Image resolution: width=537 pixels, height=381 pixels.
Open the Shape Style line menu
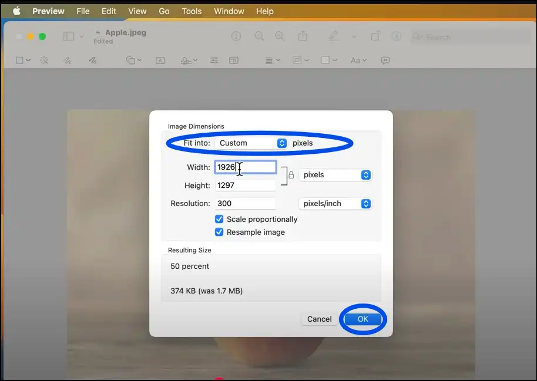point(273,60)
